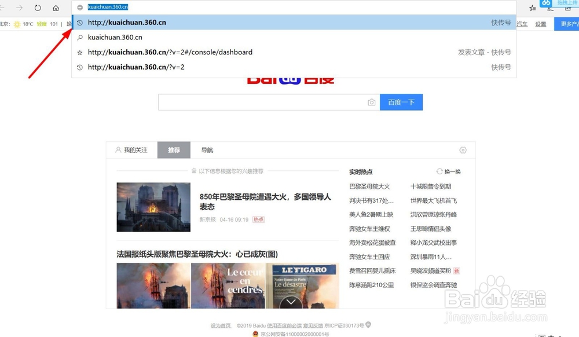Open hot topic 释小龙父武校出事
This screenshot has width=579, height=337.
coord(434,243)
